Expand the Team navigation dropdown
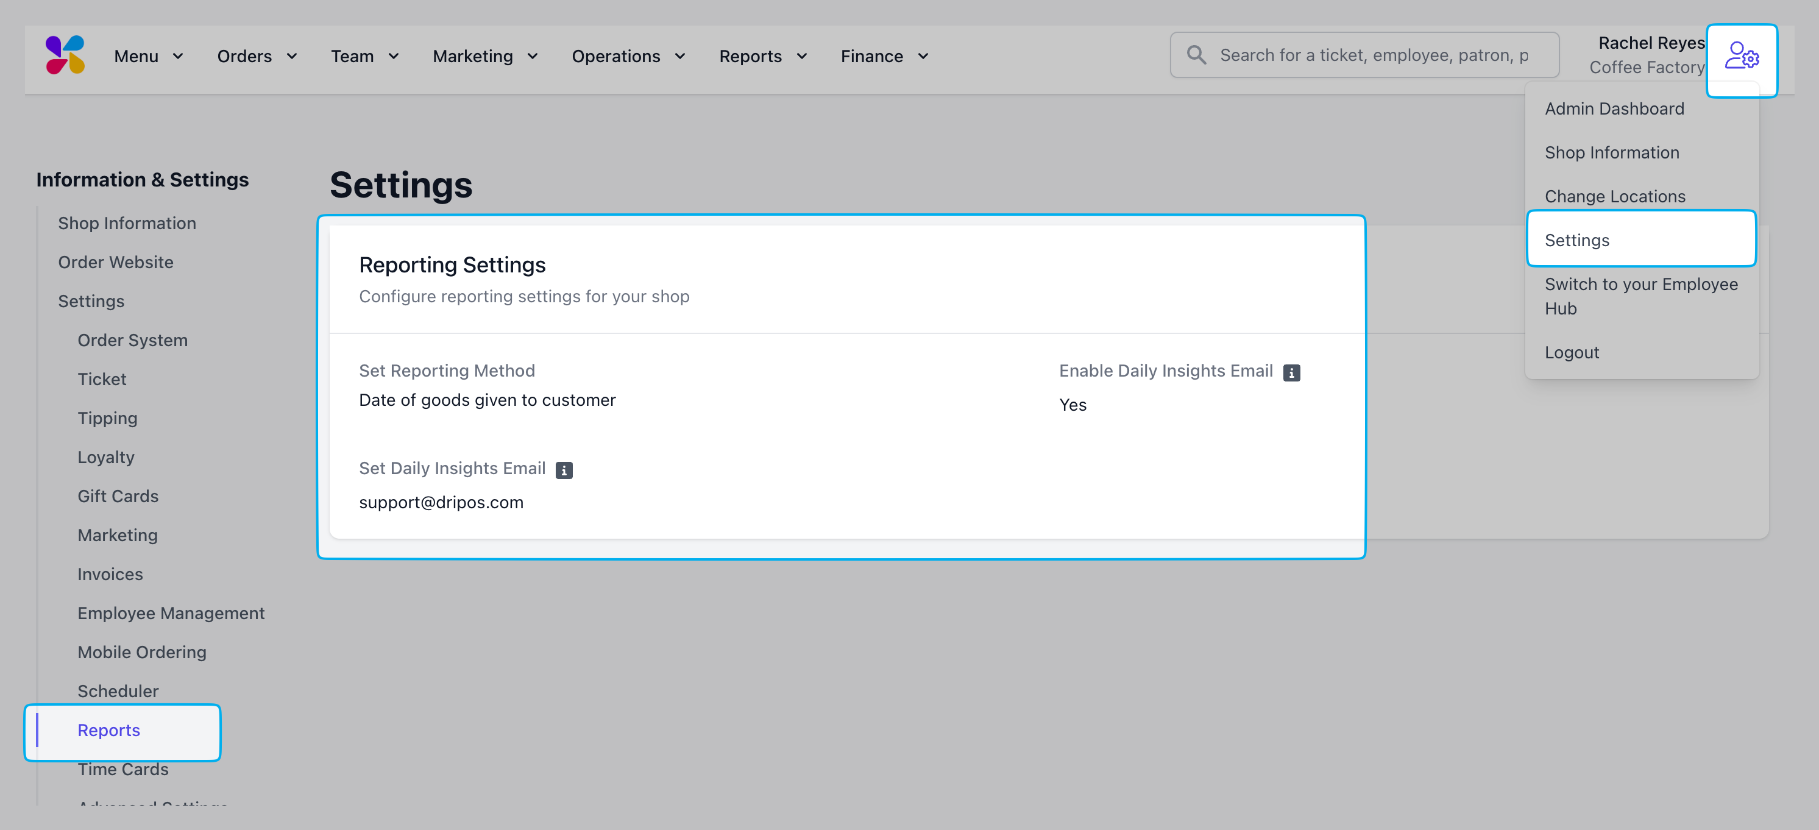 (365, 57)
